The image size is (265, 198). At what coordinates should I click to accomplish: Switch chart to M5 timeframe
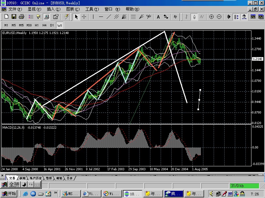[14, 25]
